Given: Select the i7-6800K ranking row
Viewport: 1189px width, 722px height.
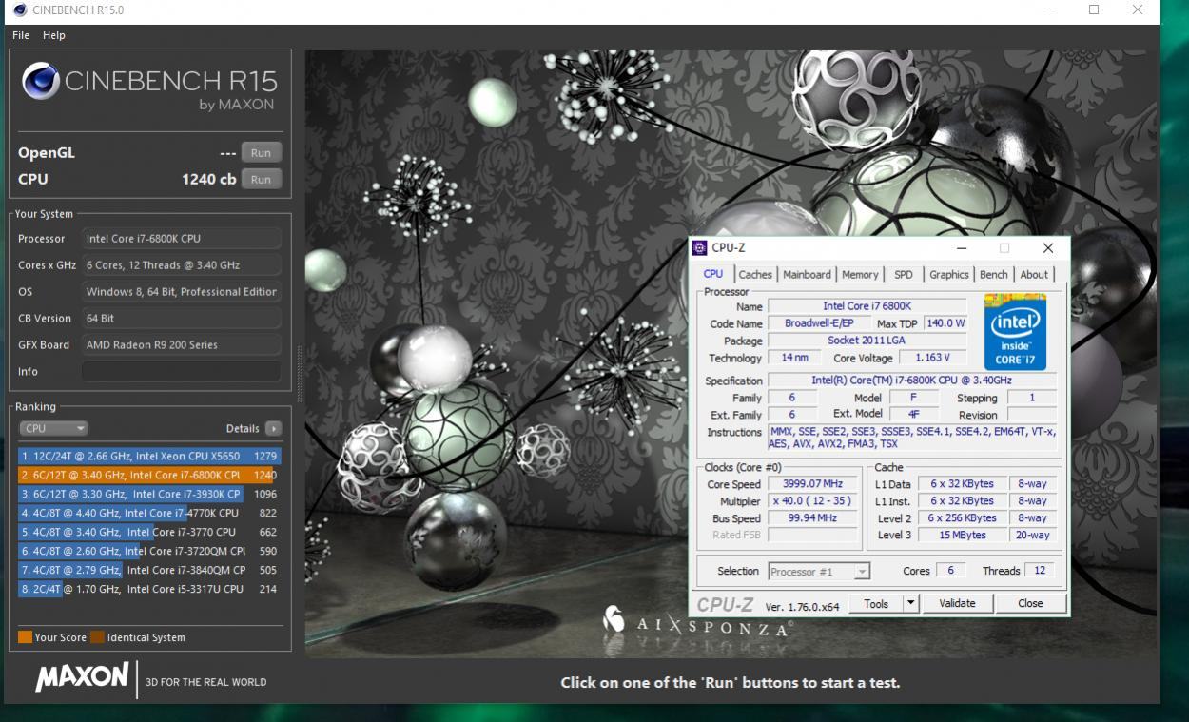Looking at the screenshot, I should pyautogui.click(x=149, y=476).
